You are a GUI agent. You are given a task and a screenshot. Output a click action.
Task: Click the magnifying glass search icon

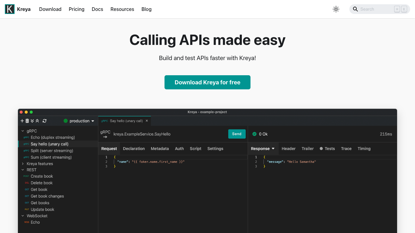[x=355, y=9]
